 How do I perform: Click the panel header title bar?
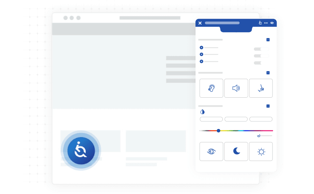222,23
